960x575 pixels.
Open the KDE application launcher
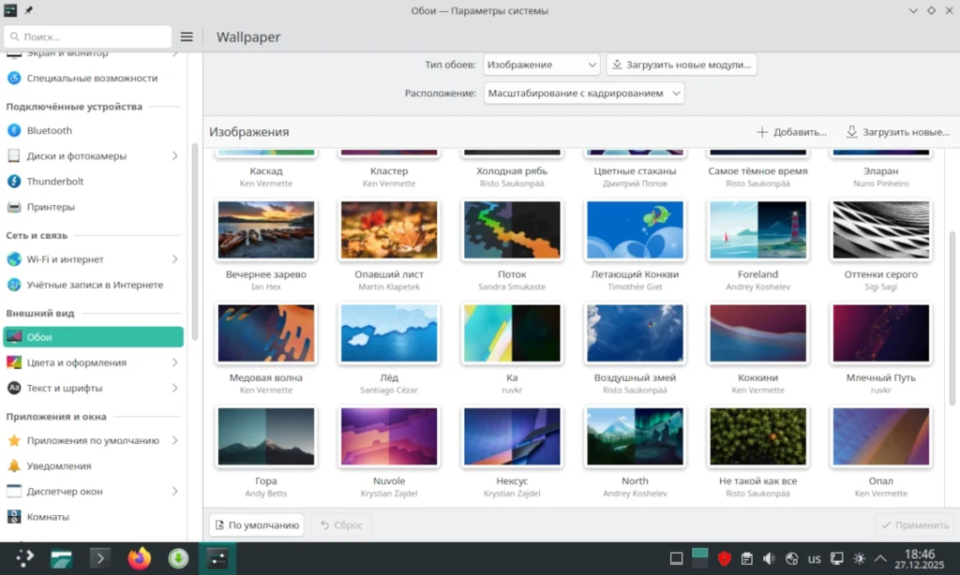[24, 558]
